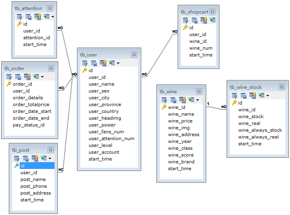This screenshot has height=215, width=290.
Task: Click the green-arrow table icon in tb_post toolbar
Action: [44, 158]
